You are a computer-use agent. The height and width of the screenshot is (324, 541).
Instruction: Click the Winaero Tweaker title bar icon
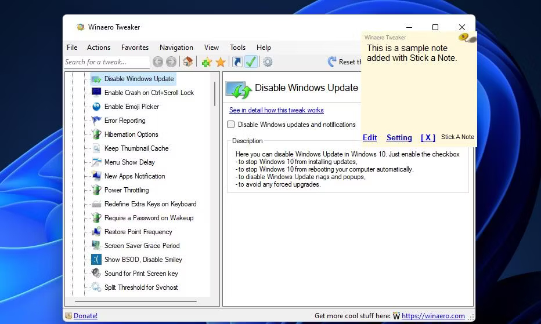point(80,27)
